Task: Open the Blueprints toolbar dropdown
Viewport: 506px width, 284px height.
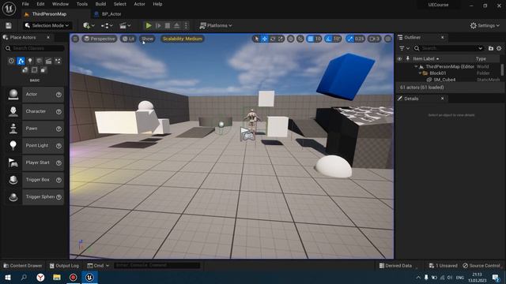Action: point(107,25)
